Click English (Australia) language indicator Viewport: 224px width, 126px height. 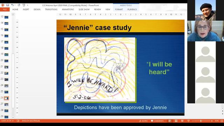[x=31, y=121]
